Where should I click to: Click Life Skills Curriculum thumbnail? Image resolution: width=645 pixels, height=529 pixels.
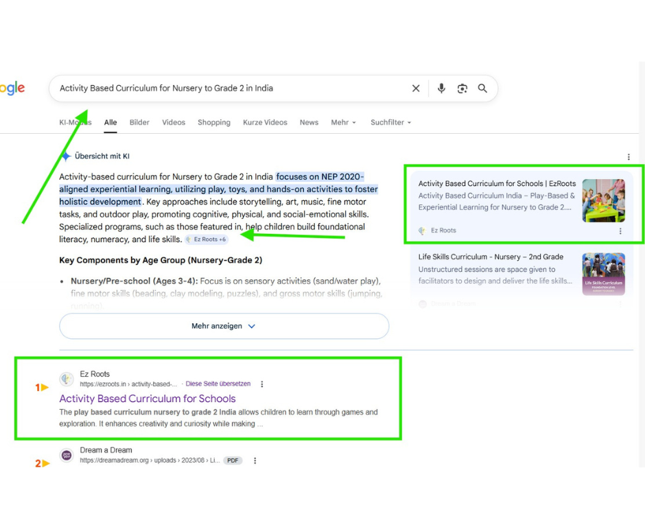click(x=603, y=274)
